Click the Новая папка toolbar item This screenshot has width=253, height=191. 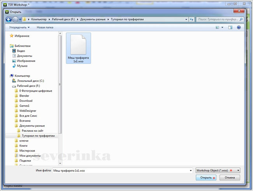click(45, 28)
